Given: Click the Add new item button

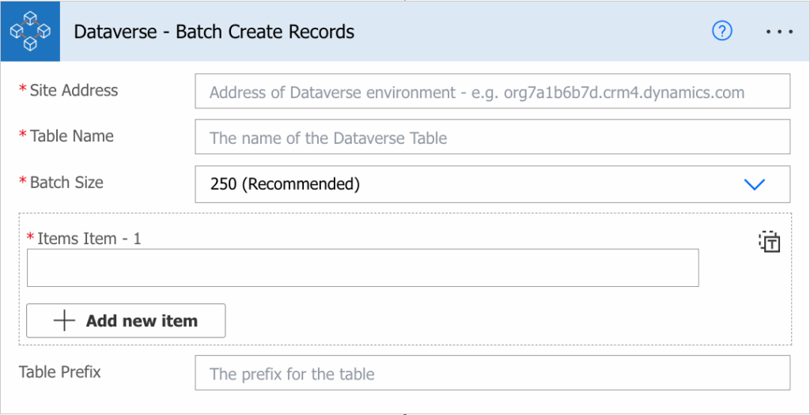Looking at the screenshot, I should [126, 321].
